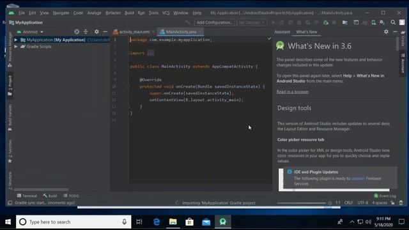Open the Code menu
This screenshot has width=409, height=230.
[x=78, y=13]
